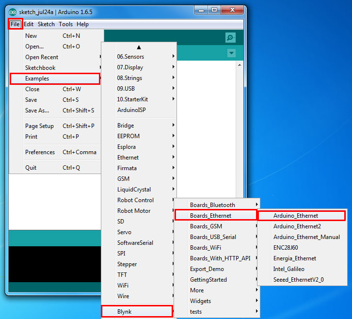Image resolution: width=352 pixels, height=319 pixels.
Task: Open Preferences from File menu
Action: pos(55,152)
